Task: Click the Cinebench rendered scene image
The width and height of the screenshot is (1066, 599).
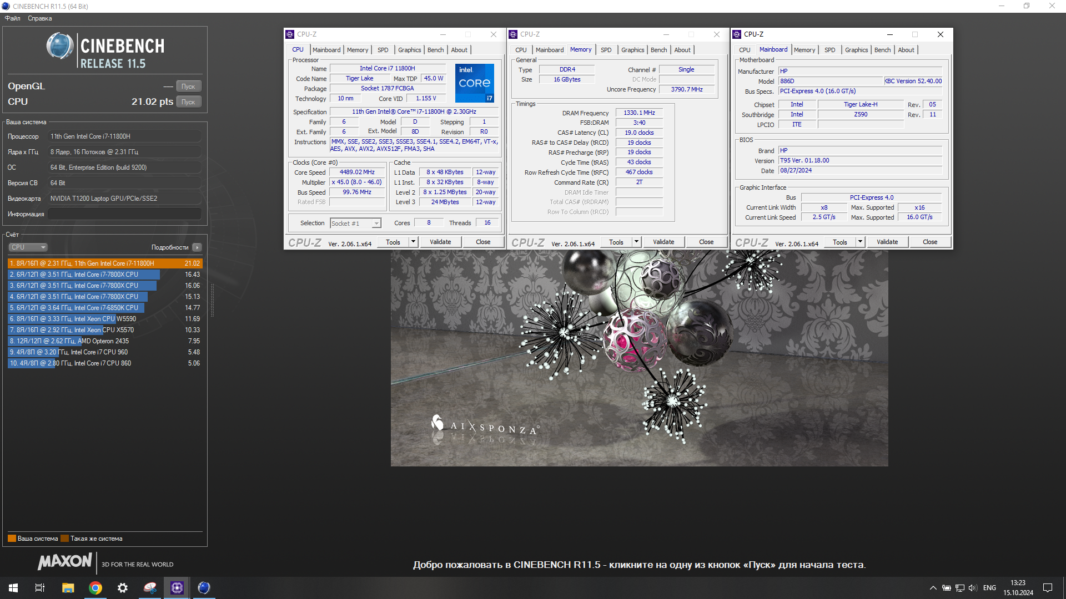Action: (x=639, y=358)
